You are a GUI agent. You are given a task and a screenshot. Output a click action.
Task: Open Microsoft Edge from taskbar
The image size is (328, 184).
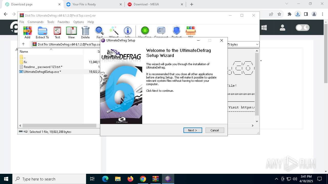105,179
